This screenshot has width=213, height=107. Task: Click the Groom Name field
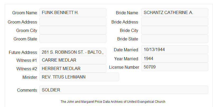coord(73,12)
